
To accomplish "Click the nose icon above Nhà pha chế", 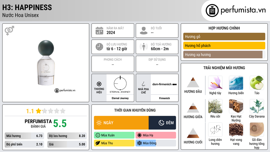I will click(143, 84).
